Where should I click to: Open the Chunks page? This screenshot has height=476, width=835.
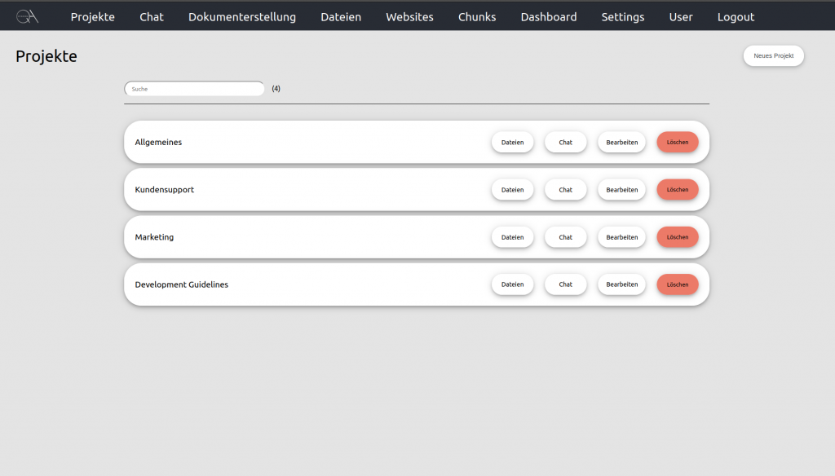[x=477, y=17]
